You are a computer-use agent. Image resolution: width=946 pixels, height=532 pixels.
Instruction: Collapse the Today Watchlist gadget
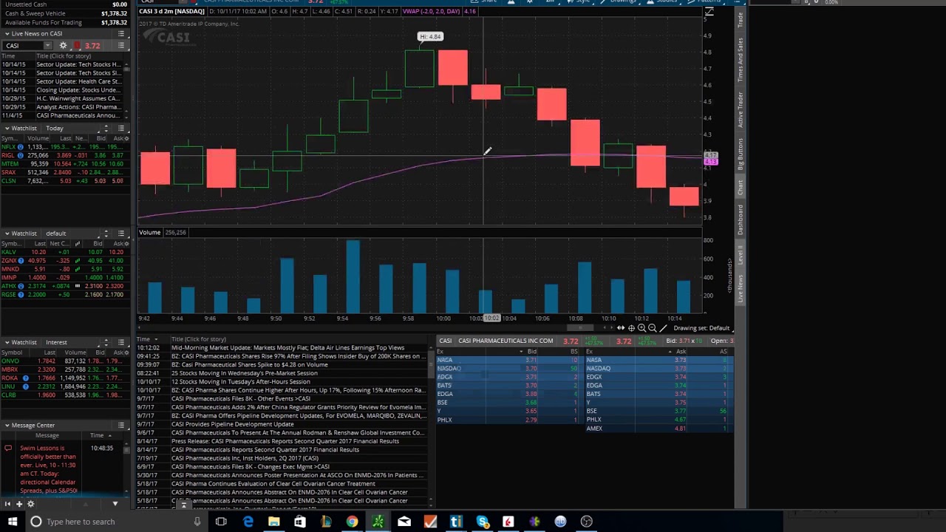click(7, 129)
